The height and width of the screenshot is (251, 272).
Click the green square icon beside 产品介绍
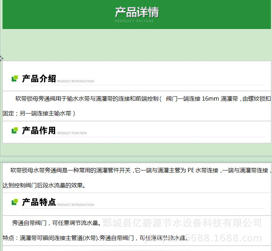click(x=15, y=78)
